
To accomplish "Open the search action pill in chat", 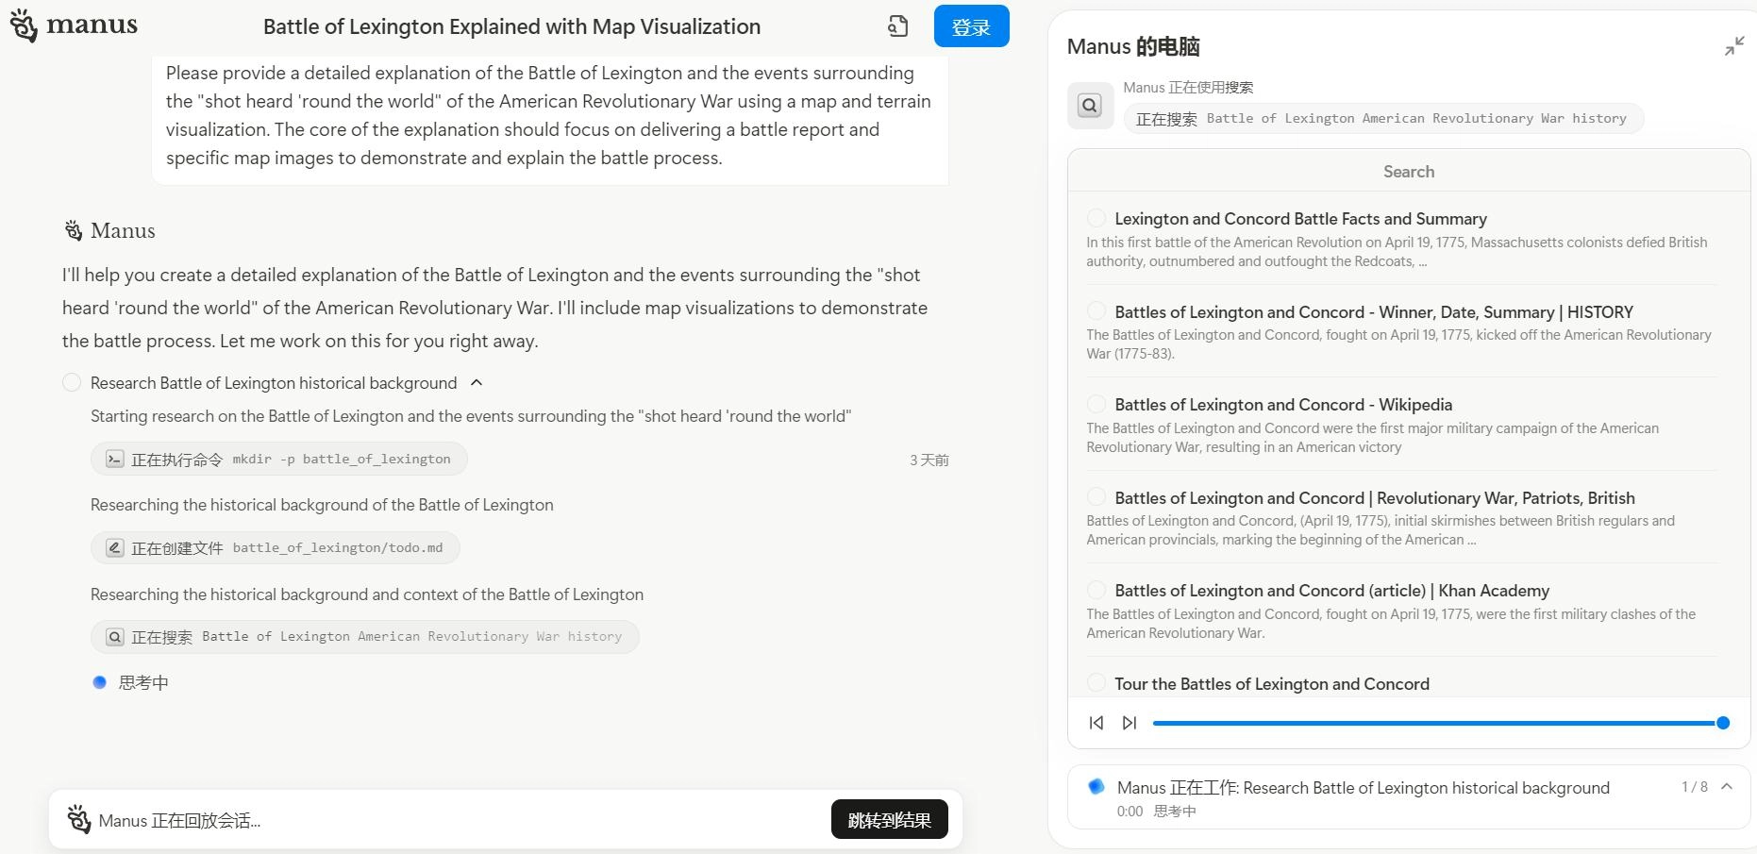I will [x=365, y=637].
